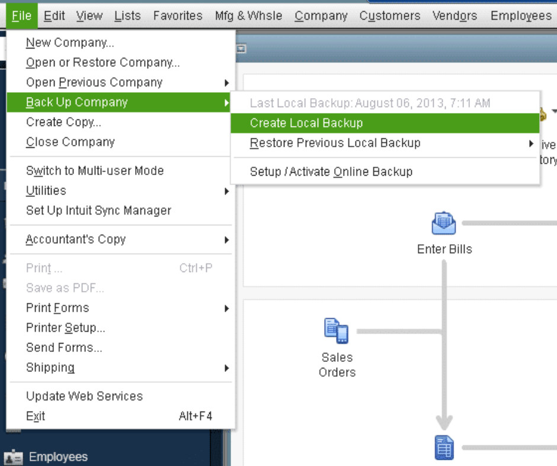Image resolution: width=557 pixels, height=466 pixels.
Task: Expand the Accountant's Copy submenu
Action: pos(76,240)
